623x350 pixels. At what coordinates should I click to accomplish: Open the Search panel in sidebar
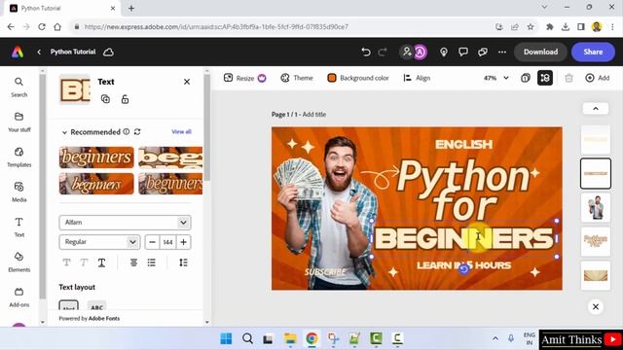(18, 87)
